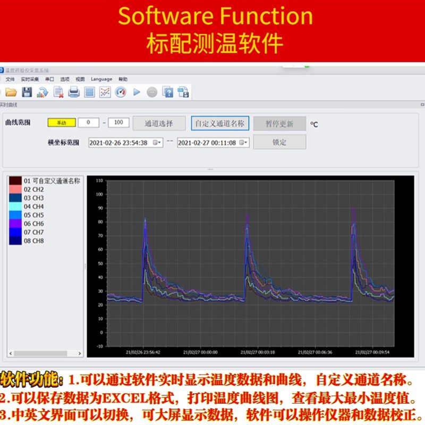Click the legend horizontal scrollbar thumb
This screenshot has height=425, width=425.
(x=41, y=353)
